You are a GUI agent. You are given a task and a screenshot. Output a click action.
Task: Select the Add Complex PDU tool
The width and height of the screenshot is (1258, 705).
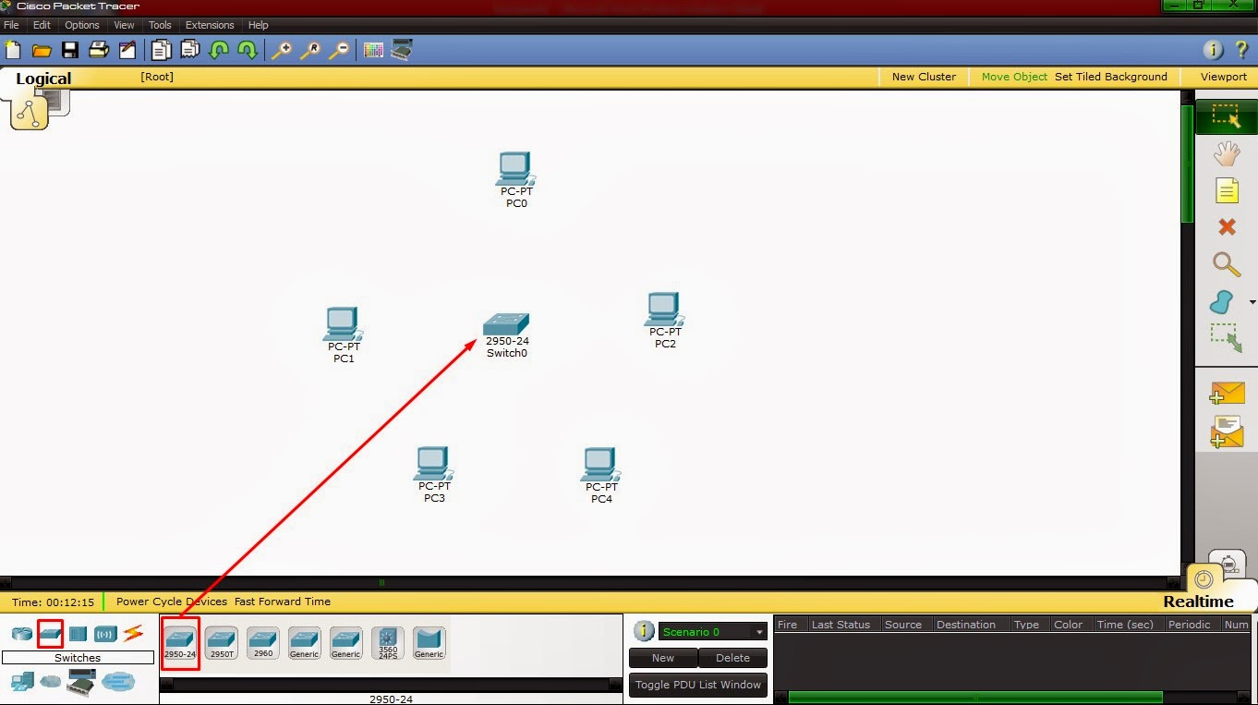1226,431
